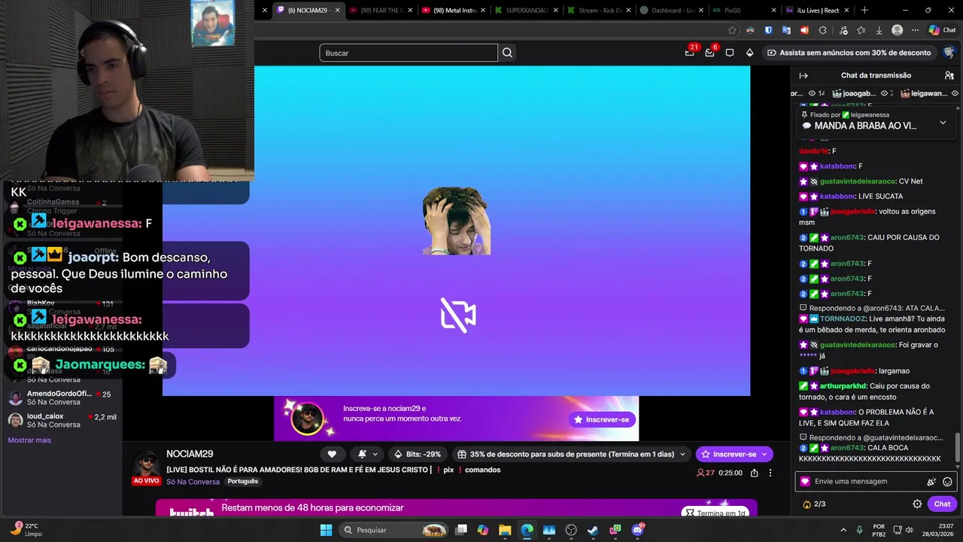Screen dimensions: 963x542
Task: Click Inscrever-se on the subscribe banner
Action: tap(602, 419)
